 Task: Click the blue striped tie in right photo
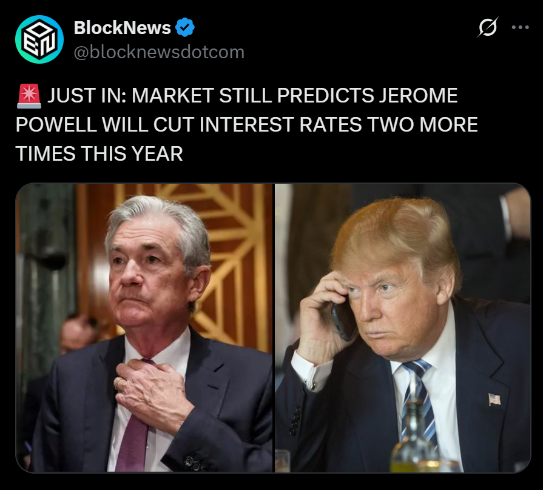point(420,398)
